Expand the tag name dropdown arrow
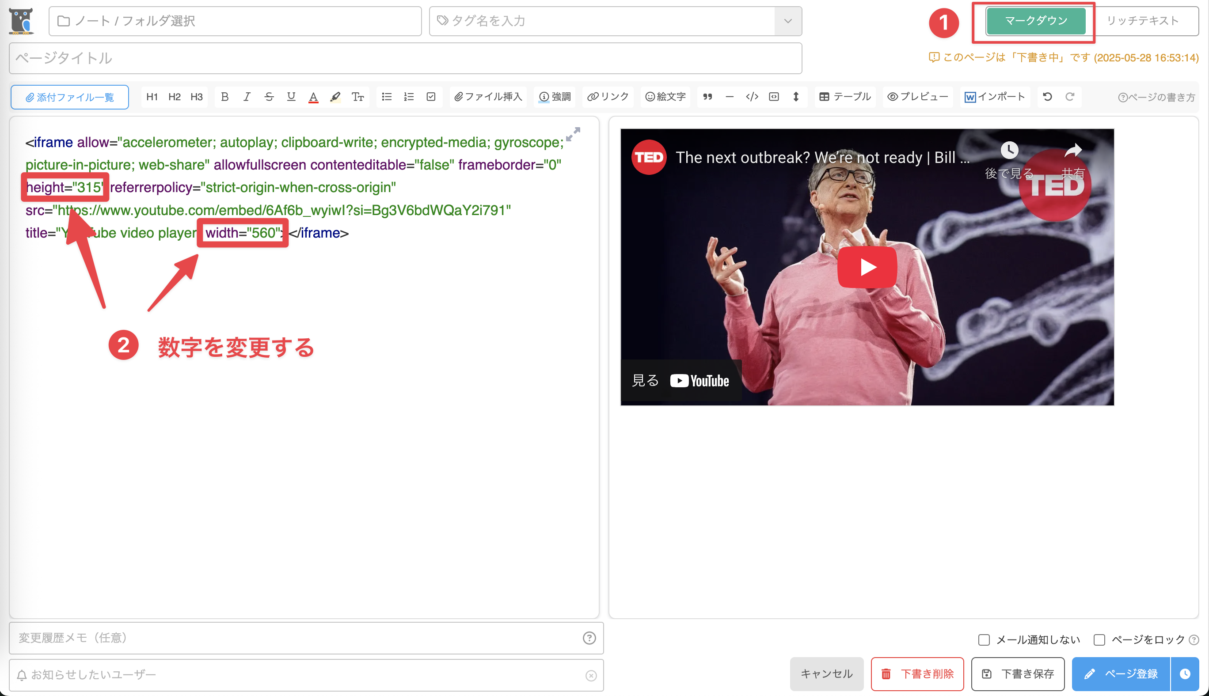Image resolution: width=1209 pixels, height=696 pixels. [788, 21]
